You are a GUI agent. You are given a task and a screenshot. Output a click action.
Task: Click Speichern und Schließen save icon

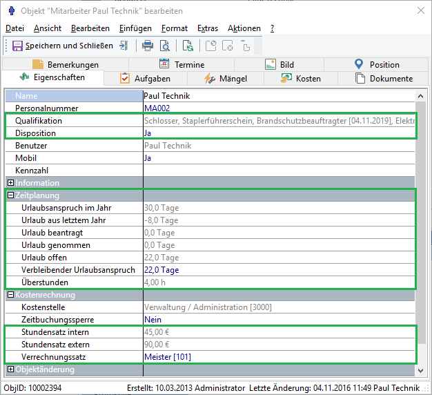[x=17, y=46]
